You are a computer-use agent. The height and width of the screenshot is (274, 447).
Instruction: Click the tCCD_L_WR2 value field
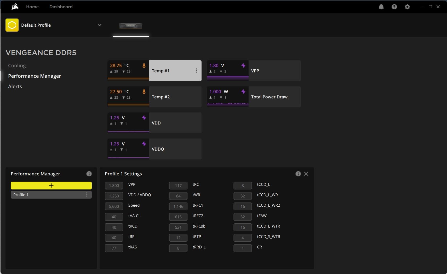click(x=243, y=206)
